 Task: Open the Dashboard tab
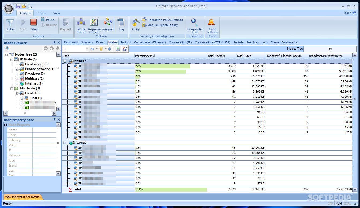click(71, 42)
